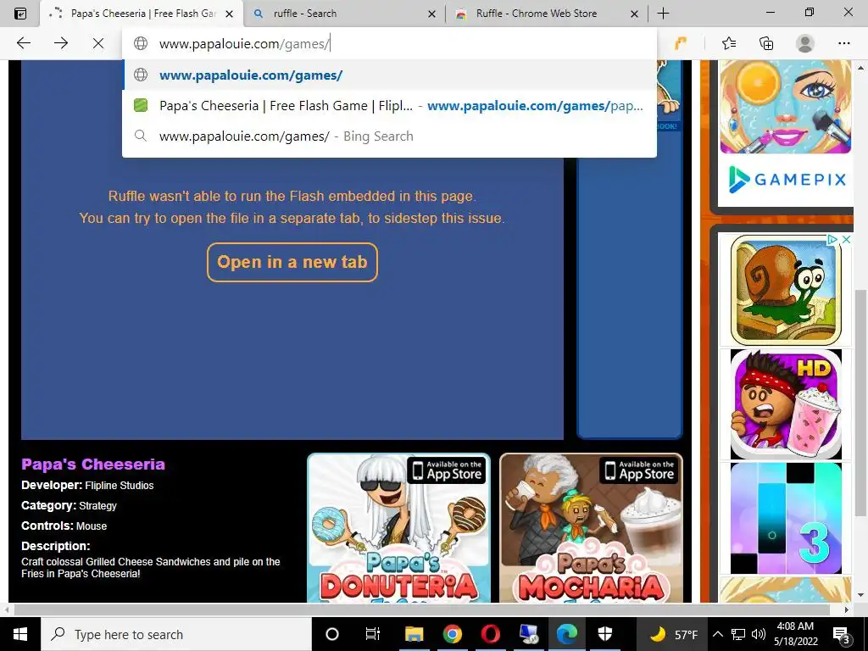Image resolution: width=868 pixels, height=651 pixels.
Task: Click the GAMEPIX logo
Action: [787, 180]
